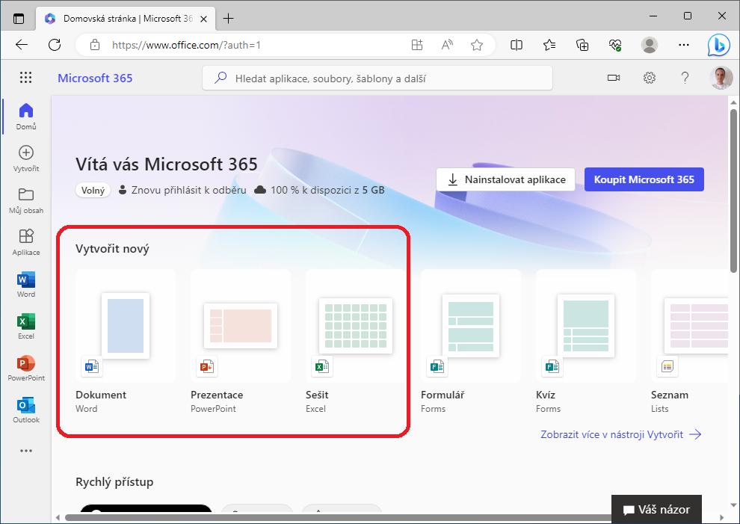This screenshot has height=524, width=740.
Task: Click the Microsoft 365 title link
Action: (x=95, y=78)
